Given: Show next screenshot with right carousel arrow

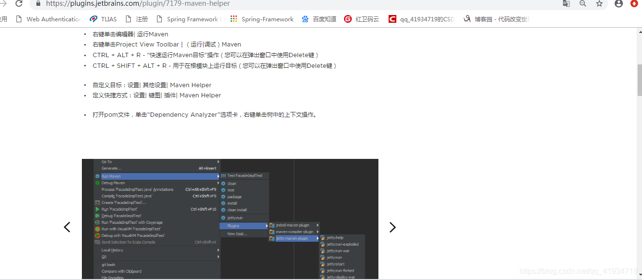Looking at the screenshot, I should click(392, 227).
